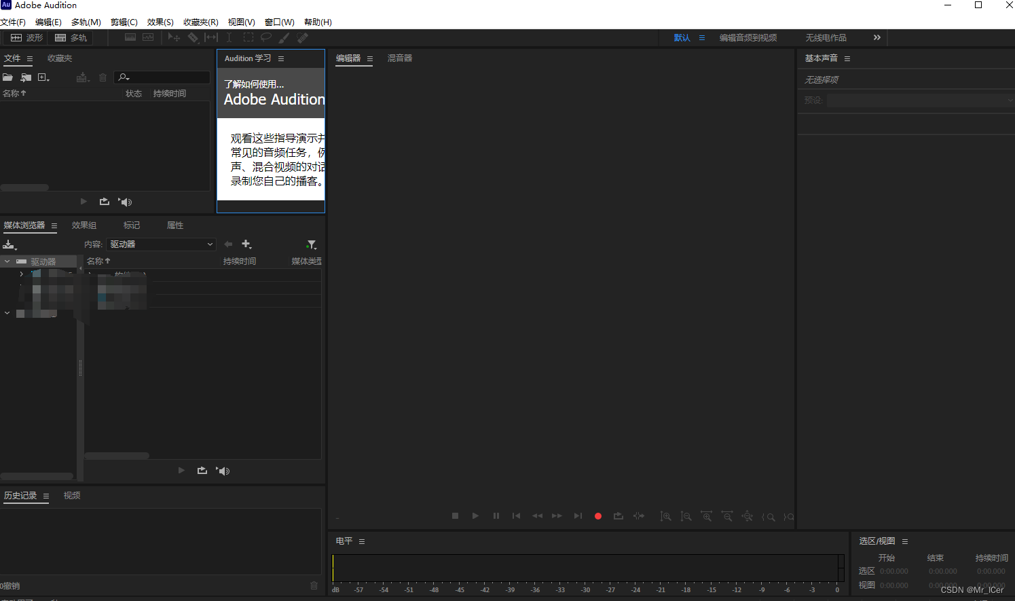Open the Audition 学习 panel menu
The image size is (1015, 601).
click(x=281, y=59)
